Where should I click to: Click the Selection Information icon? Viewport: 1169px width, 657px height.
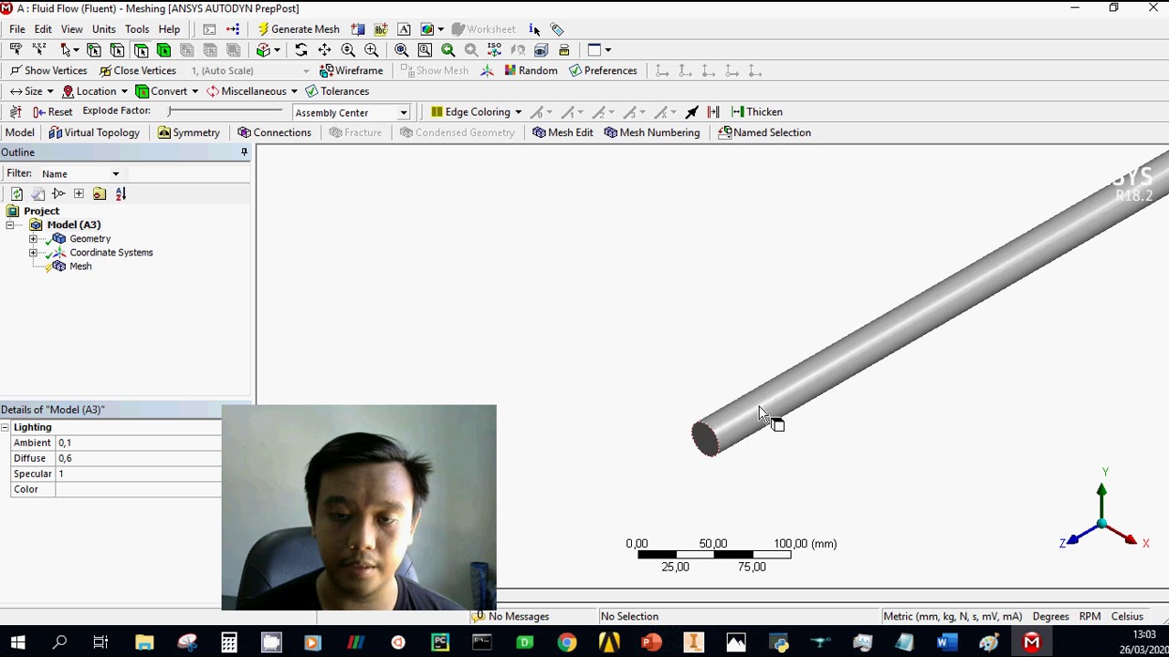pos(534,29)
